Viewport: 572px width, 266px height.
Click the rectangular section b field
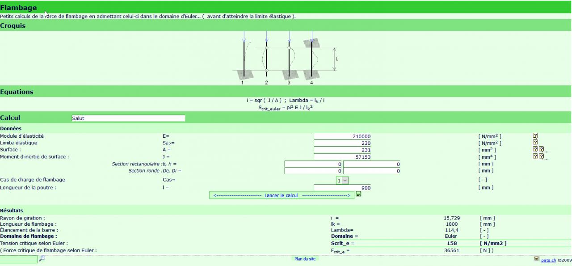(313, 164)
